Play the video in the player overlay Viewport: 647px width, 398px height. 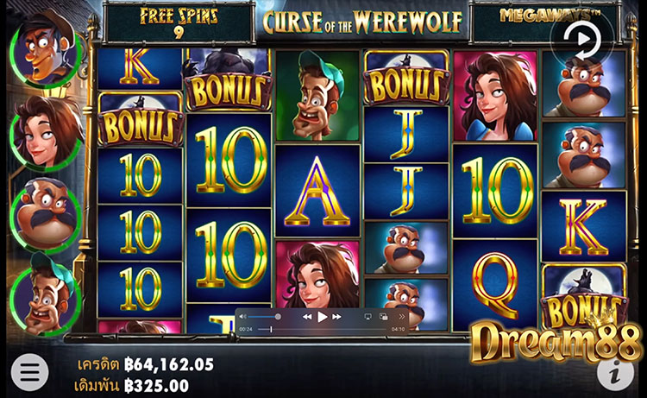click(323, 317)
